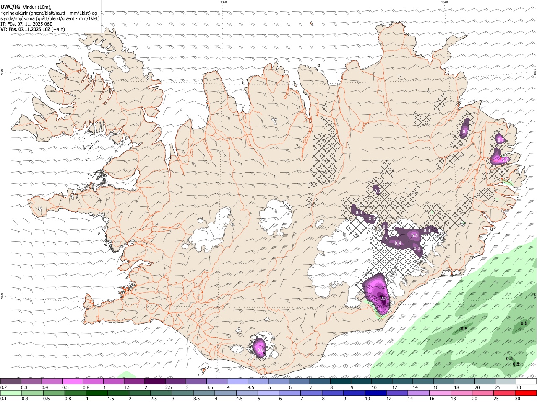This screenshot has height=402, width=537.
Task: Click the 0.7 value near the east coast
Action: pyautogui.click(x=500, y=139)
